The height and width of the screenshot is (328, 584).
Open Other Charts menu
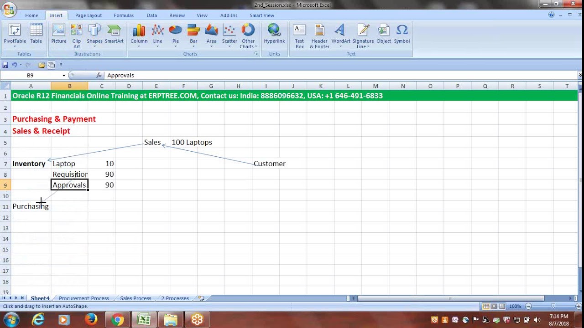point(248,36)
